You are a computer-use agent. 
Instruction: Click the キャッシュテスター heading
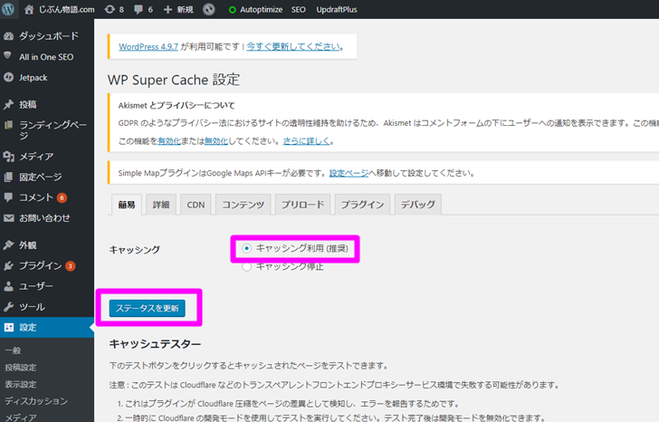click(x=155, y=344)
